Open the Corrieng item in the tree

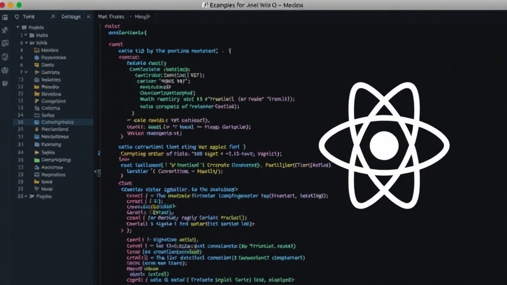click(51, 144)
